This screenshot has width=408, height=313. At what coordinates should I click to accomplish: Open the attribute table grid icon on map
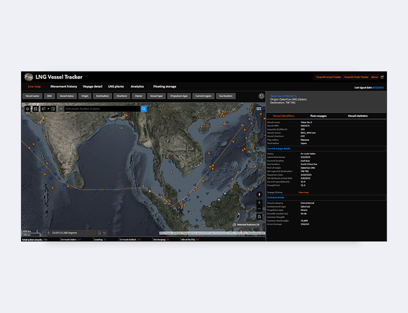point(258,109)
